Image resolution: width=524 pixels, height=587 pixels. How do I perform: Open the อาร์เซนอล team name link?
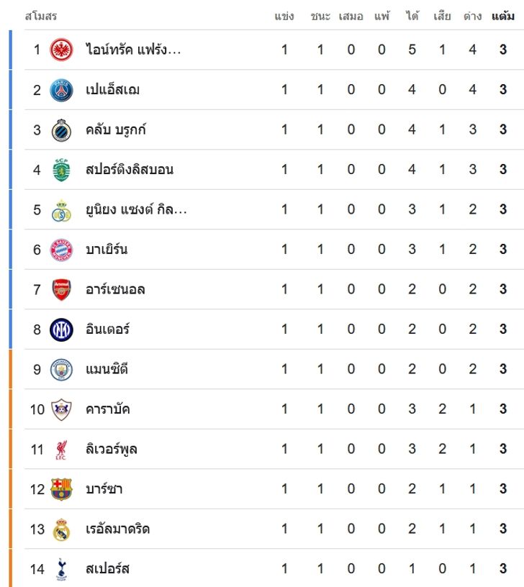(115, 290)
